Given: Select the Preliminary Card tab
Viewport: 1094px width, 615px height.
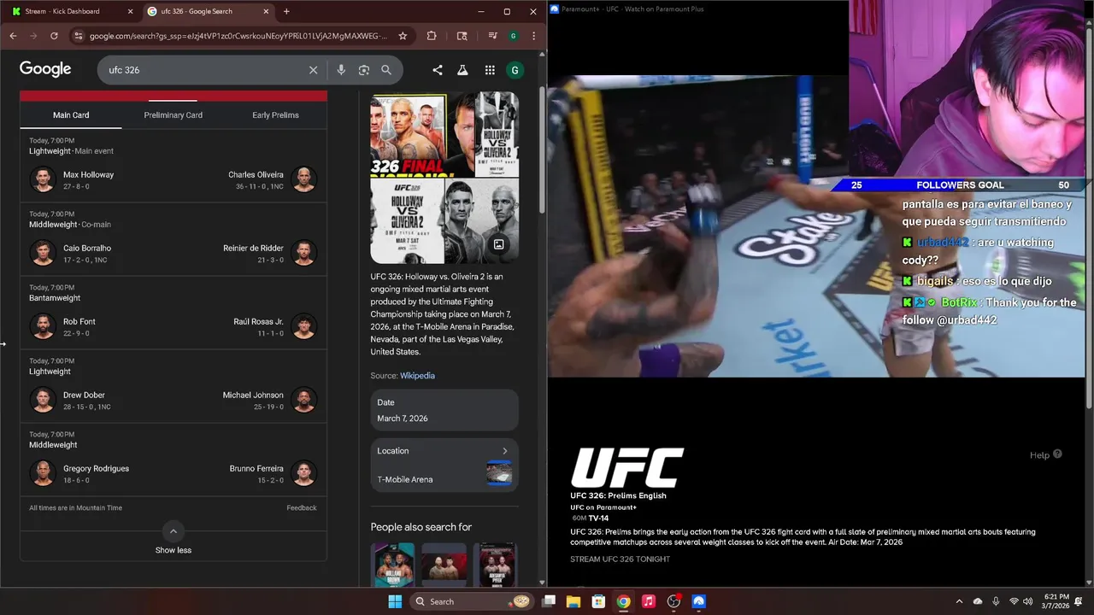Looking at the screenshot, I should (x=174, y=115).
